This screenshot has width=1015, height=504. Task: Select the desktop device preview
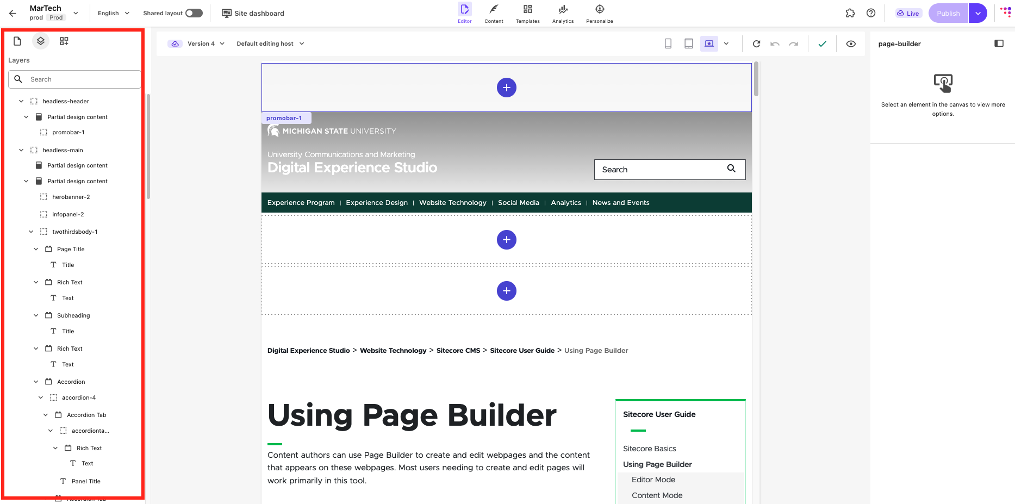(709, 44)
